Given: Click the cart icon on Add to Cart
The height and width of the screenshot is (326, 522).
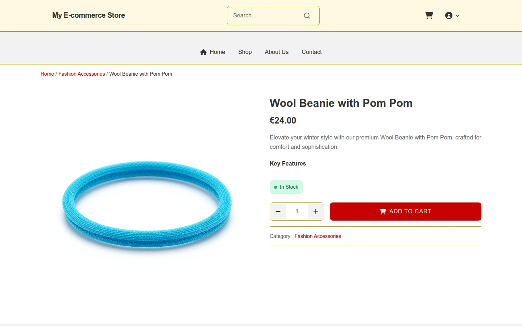Looking at the screenshot, I should (x=383, y=212).
